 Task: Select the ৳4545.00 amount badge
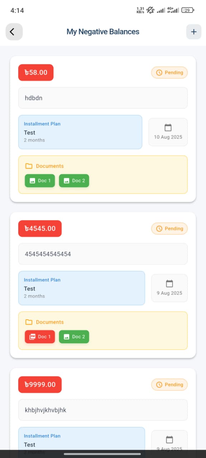40,228
